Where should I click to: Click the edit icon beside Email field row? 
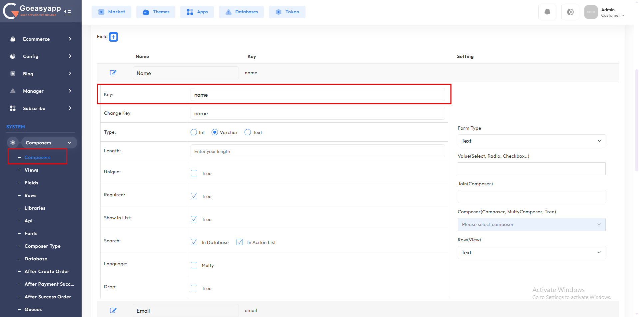click(x=113, y=310)
